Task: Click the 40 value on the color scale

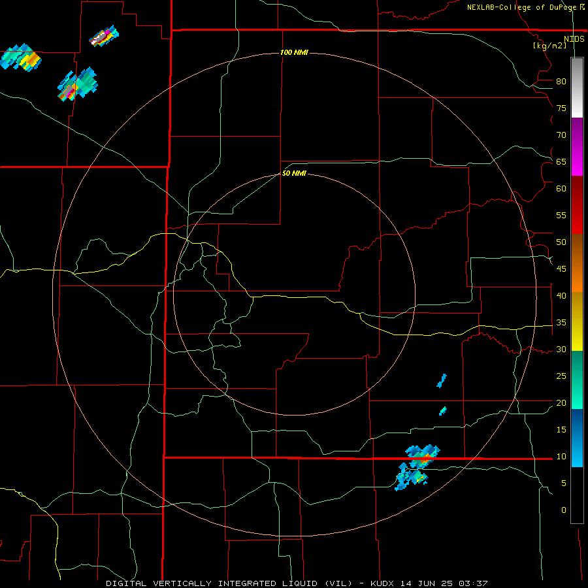Action: 561,295
